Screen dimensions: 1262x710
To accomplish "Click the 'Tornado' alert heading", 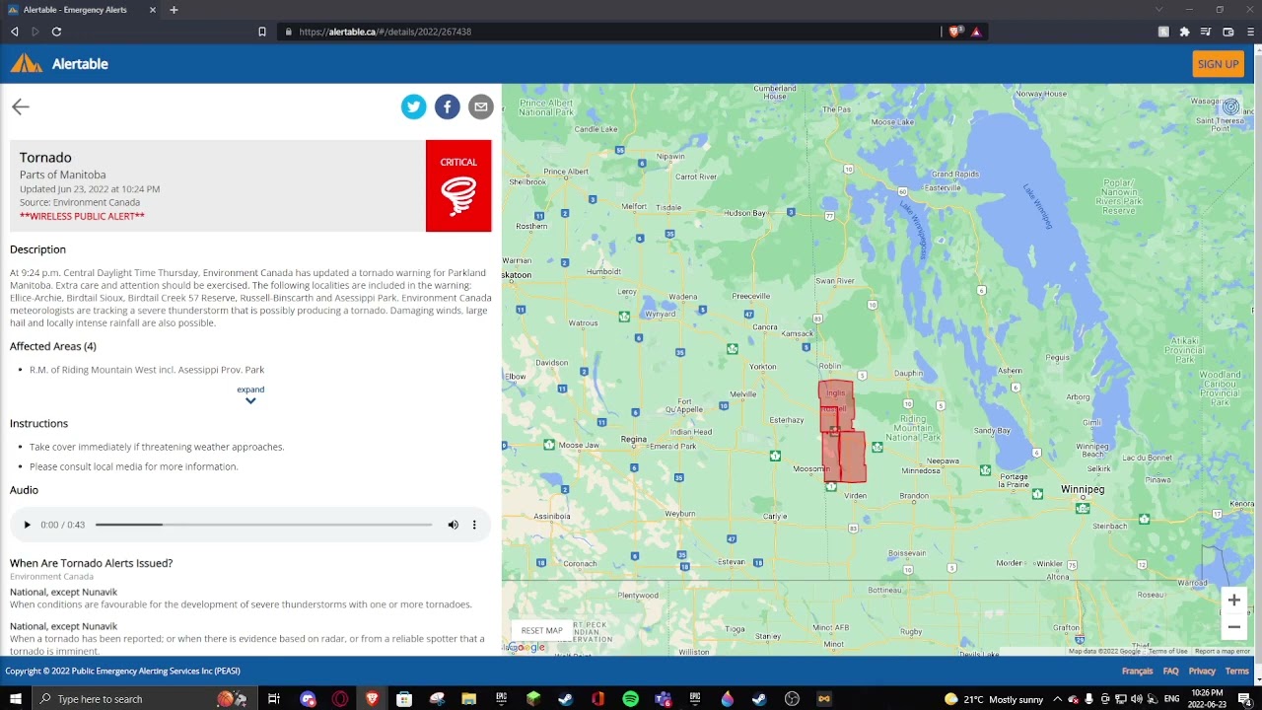I will (x=45, y=158).
